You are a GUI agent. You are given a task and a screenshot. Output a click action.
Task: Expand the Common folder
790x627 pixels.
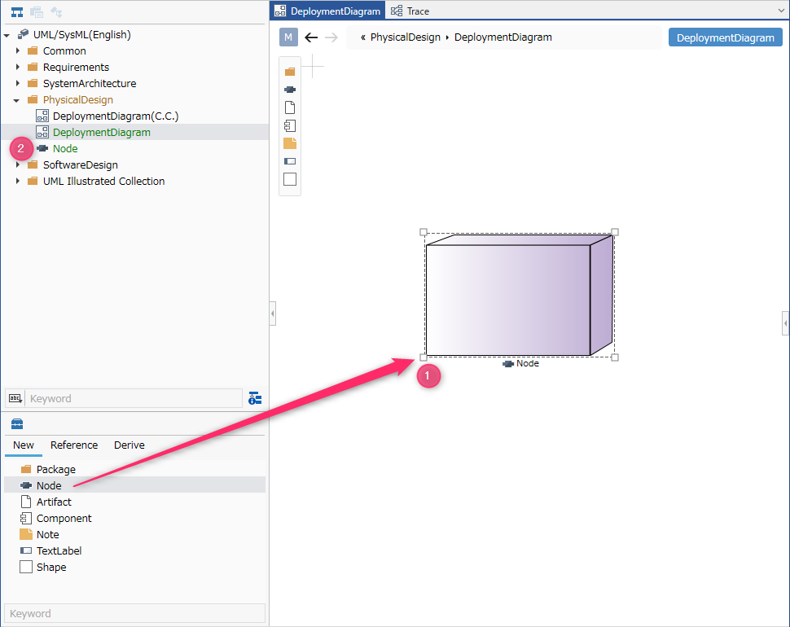coord(18,50)
